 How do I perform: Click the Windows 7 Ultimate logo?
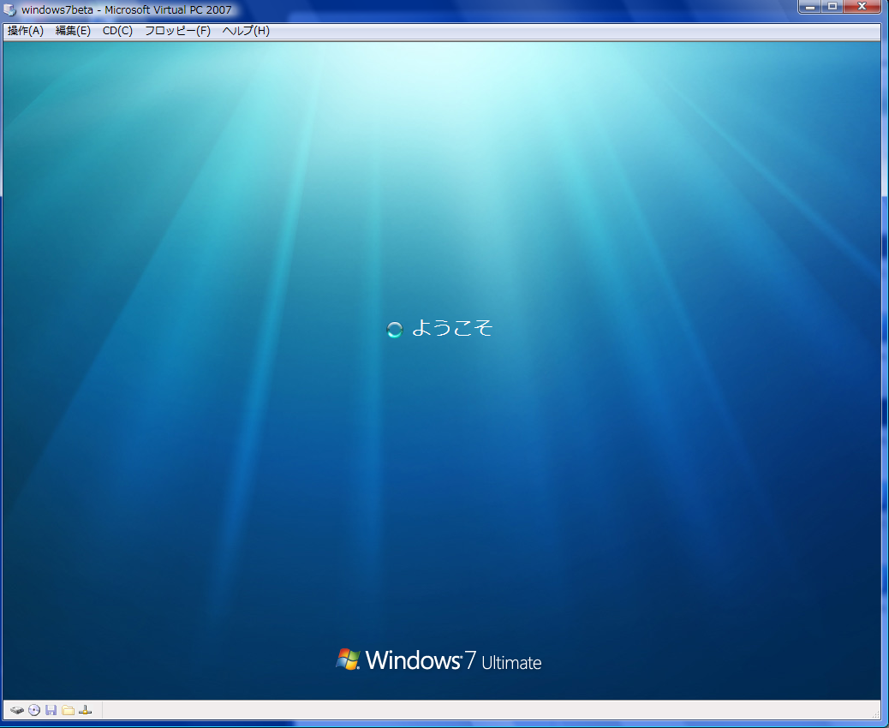pyautogui.click(x=439, y=660)
